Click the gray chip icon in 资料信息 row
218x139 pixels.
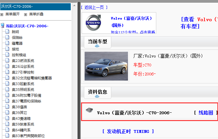click(89, 110)
